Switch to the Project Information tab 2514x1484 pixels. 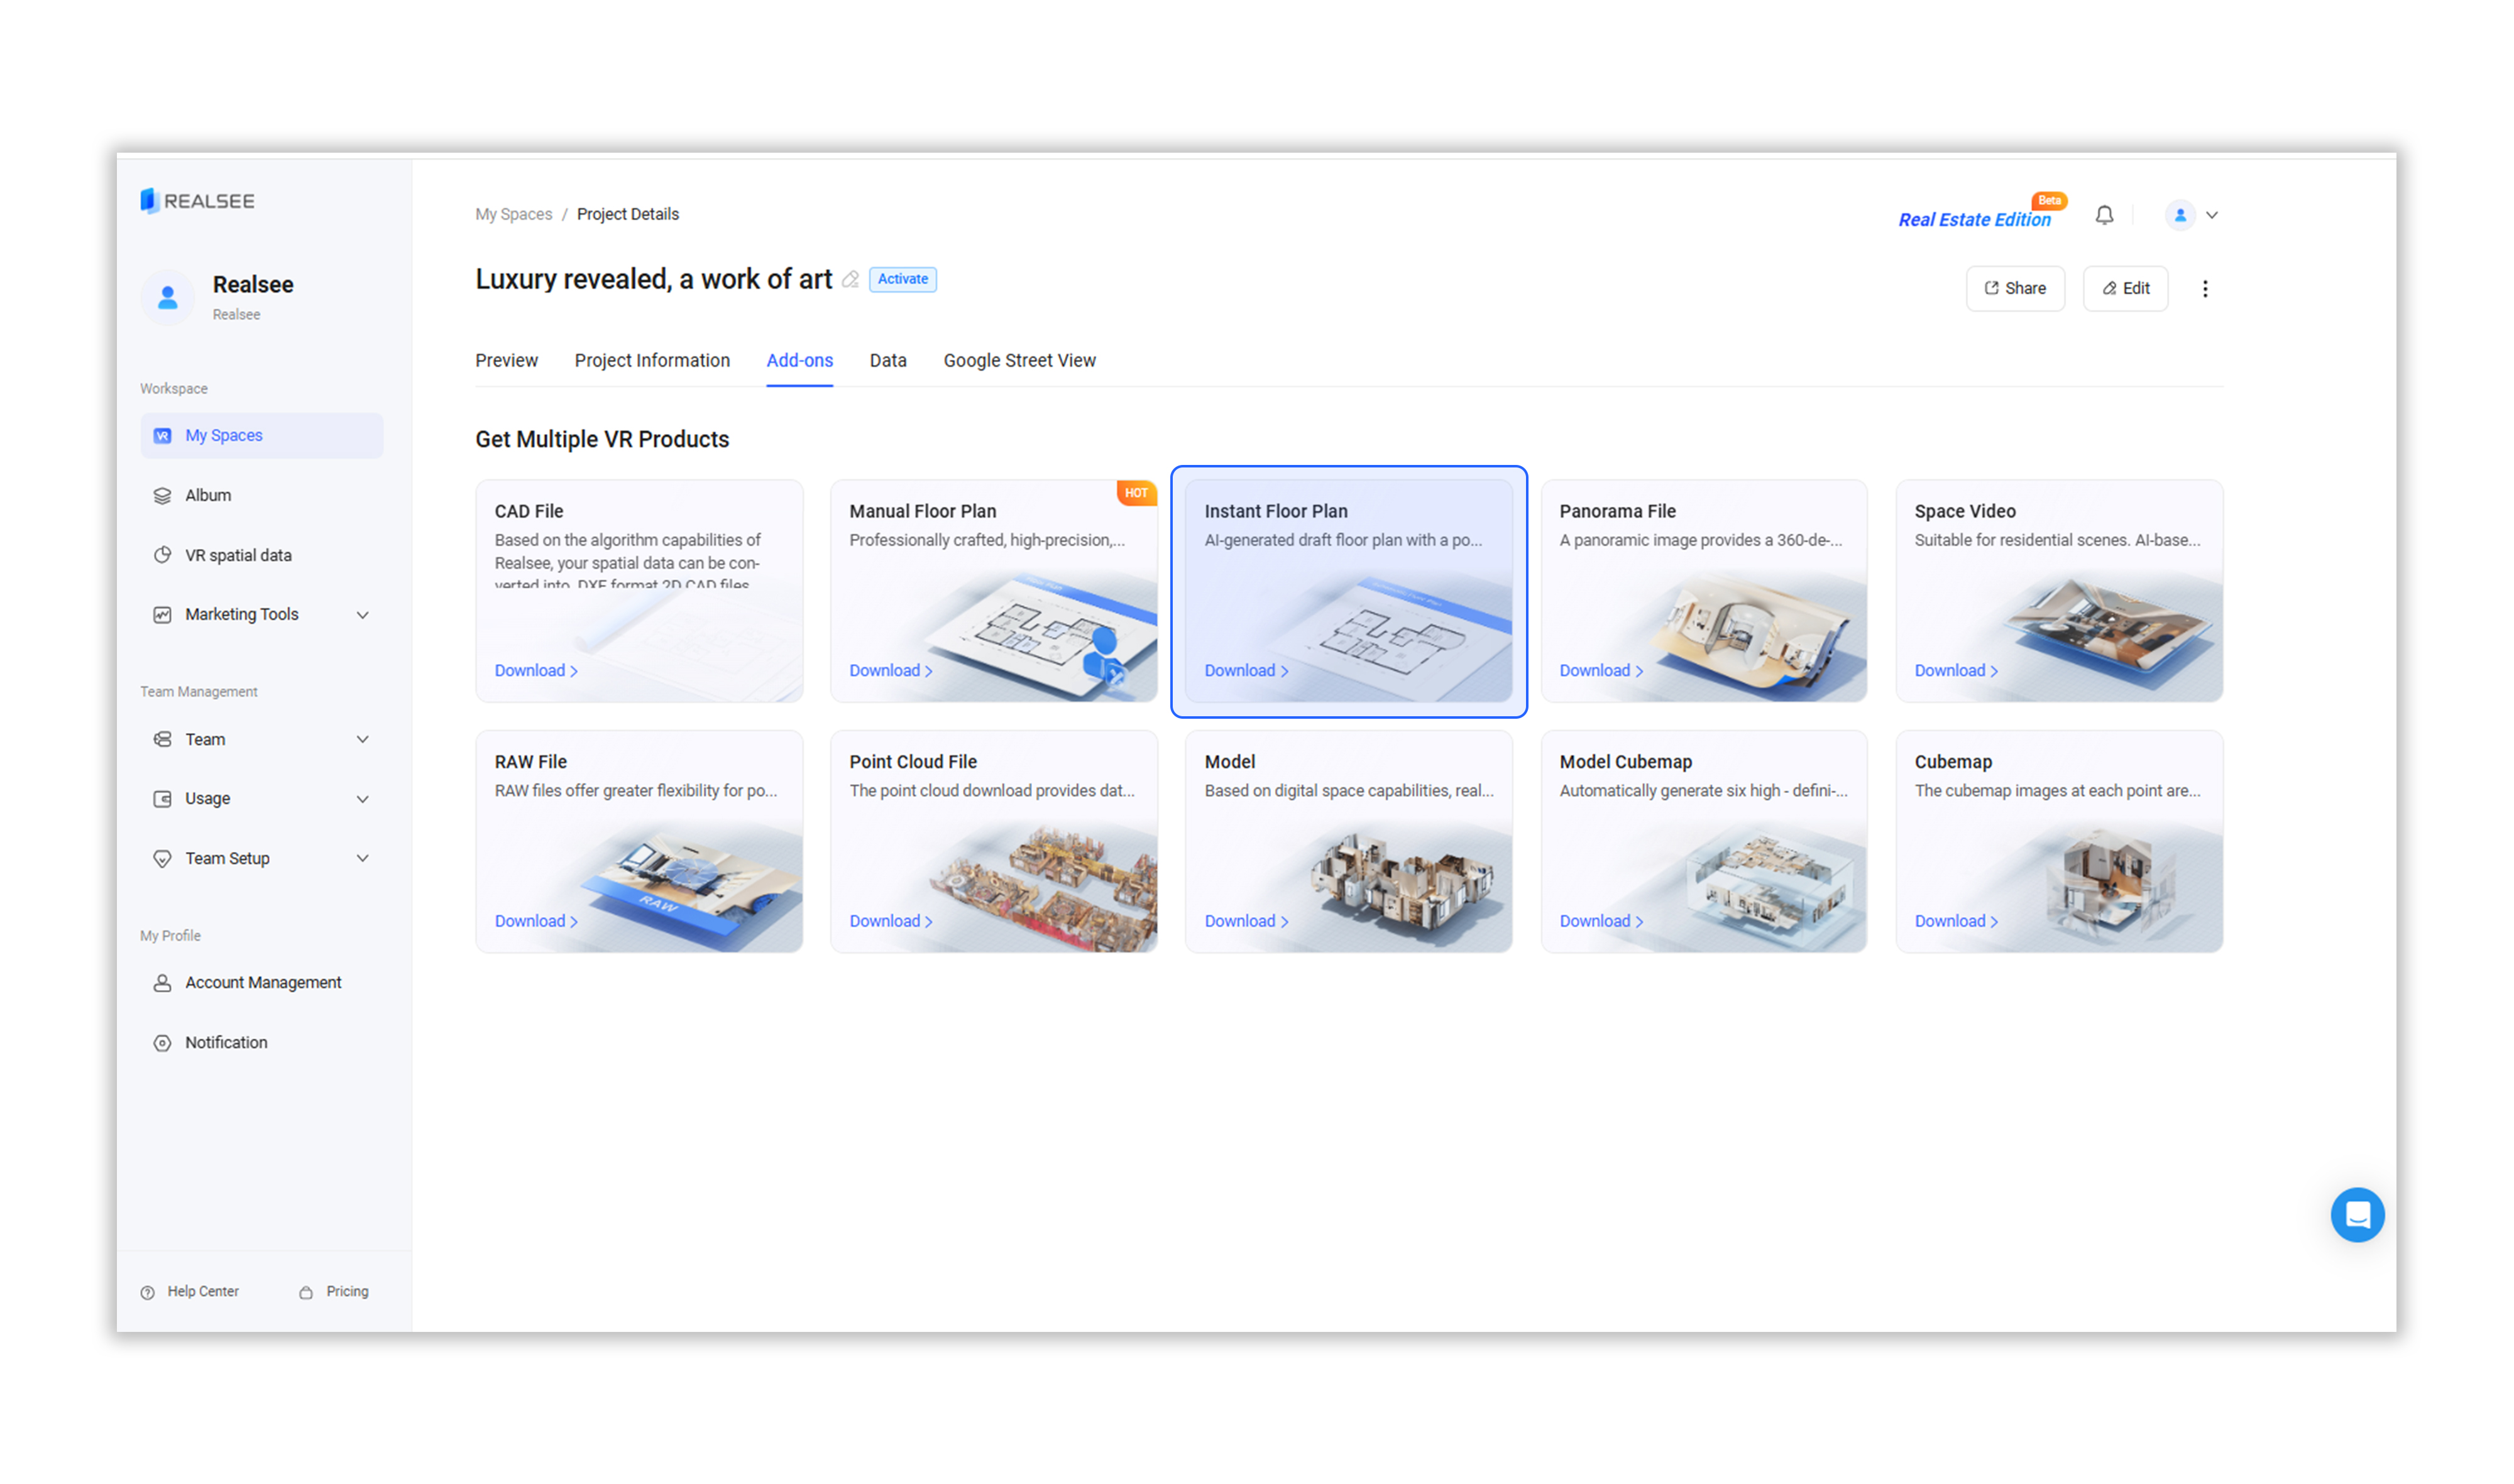[x=651, y=360]
